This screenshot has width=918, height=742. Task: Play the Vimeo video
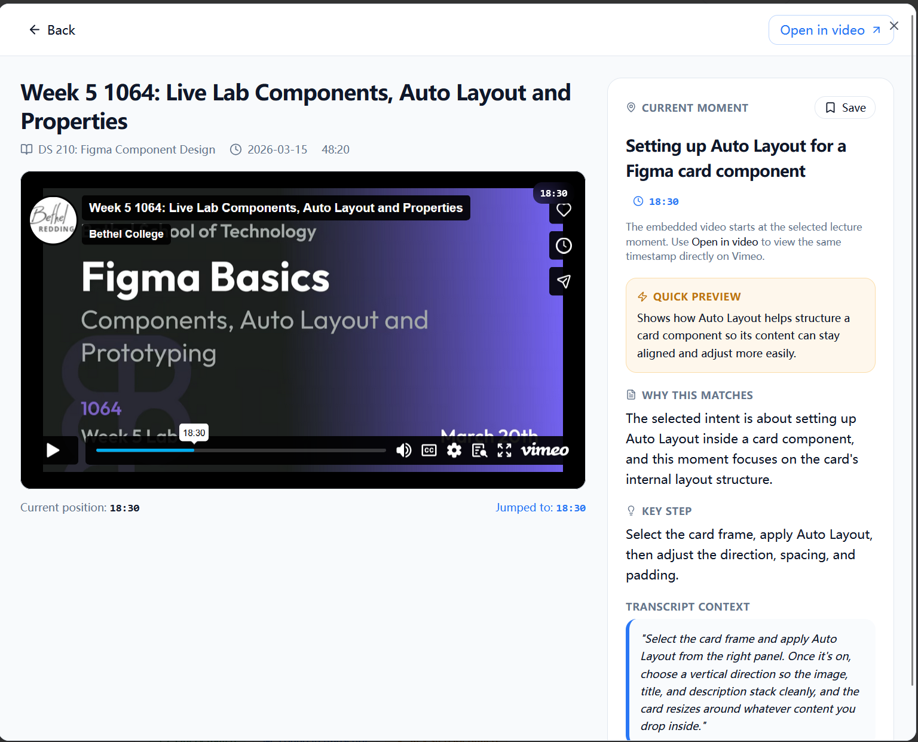tap(53, 450)
